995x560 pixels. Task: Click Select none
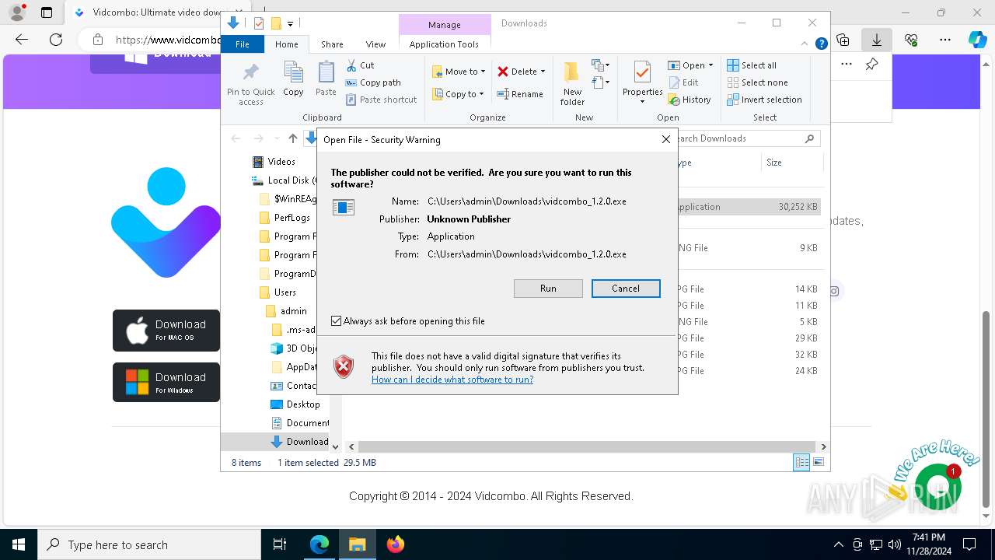coord(758,82)
